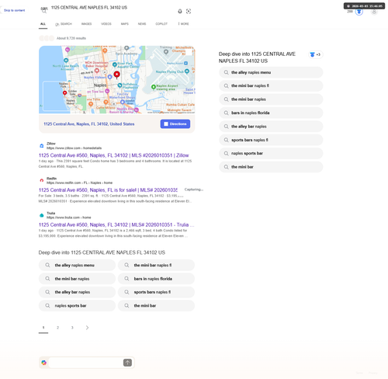Open the account profile icon

tap(374, 12)
